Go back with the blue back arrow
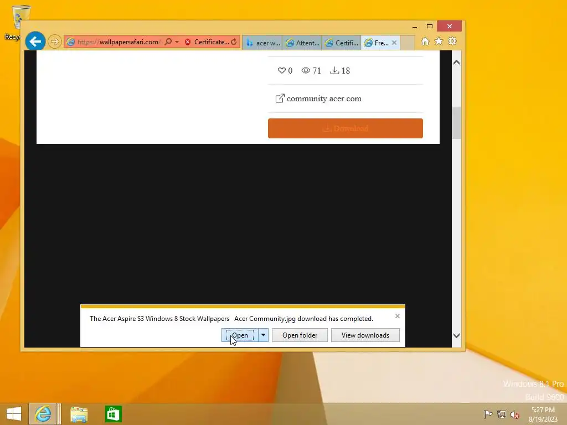 click(35, 42)
